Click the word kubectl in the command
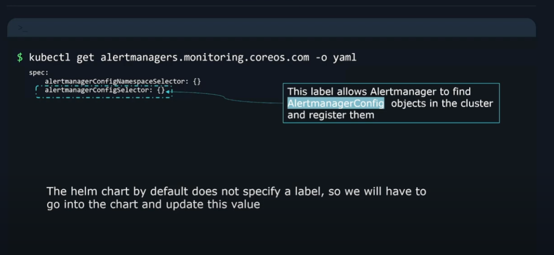The height and width of the screenshot is (255, 554). tap(46, 58)
